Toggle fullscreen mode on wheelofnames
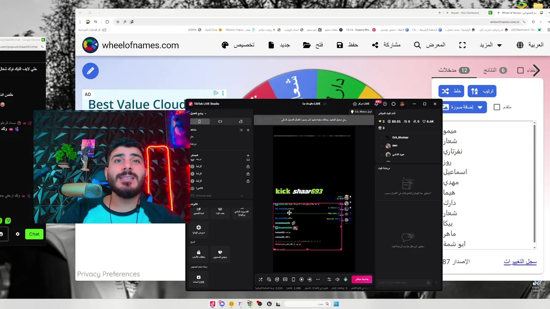Image resolution: width=550 pixels, height=309 pixels. pyautogui.click(x=462, y=45)
